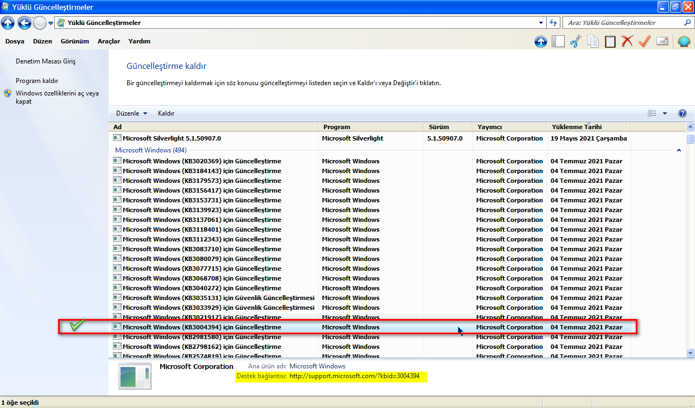This screenshot has width=695, height=408.
Task: Refresh the Yüklü Güncelleştirmeler view
Action: 553,23
